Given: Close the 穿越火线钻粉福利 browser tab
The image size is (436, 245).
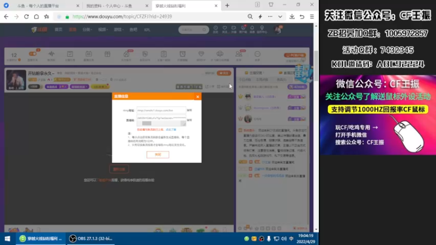Looking at the screenshot, I should click(x=216, y=5).
